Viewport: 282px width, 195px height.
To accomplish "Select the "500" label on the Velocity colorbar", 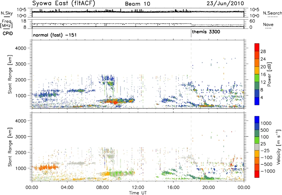I will (265, 130).
